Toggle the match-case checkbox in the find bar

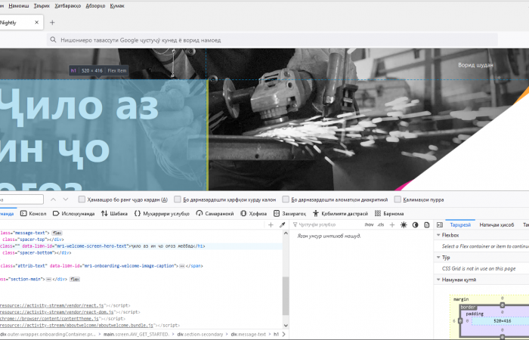(x=177, y=199)
